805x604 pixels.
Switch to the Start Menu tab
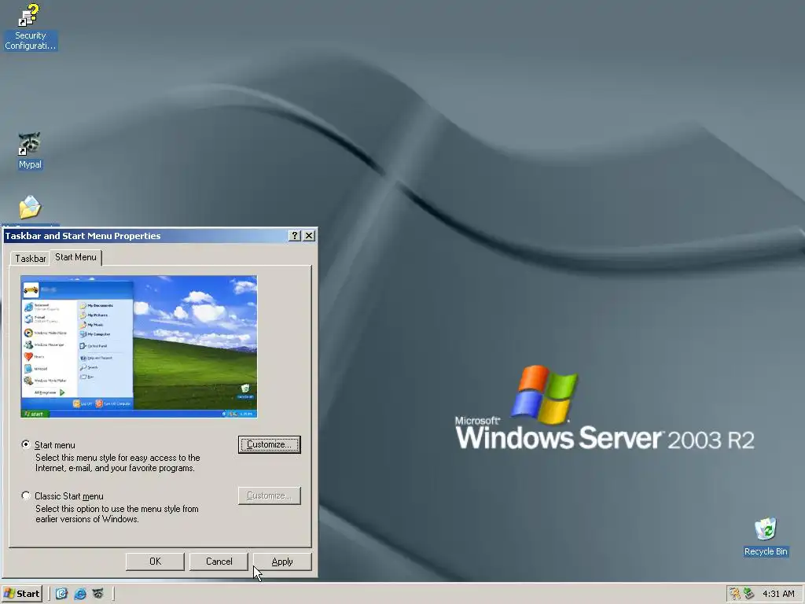(x=75, y=257)
